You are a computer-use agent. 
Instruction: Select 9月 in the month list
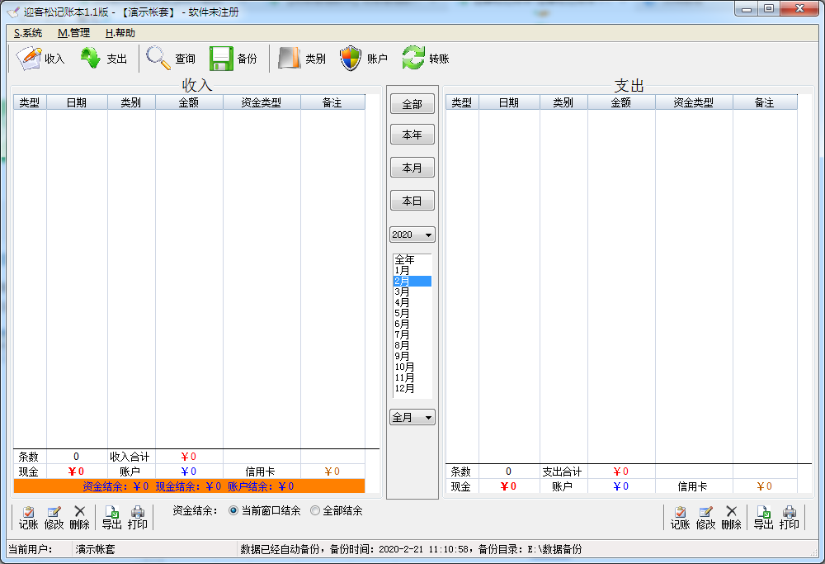pyautogui.click(x=412, y=356)
